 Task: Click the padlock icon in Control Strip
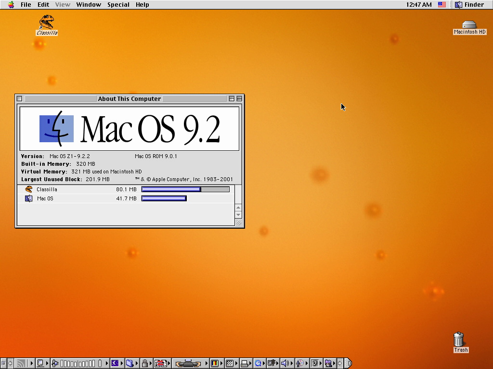click(x=144, y=363)
